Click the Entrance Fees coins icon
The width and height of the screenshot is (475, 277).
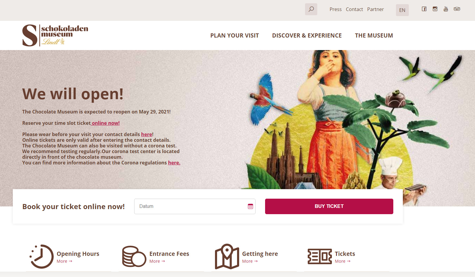pos(134,256)
